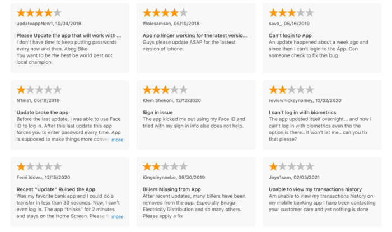Click two-star rating on reviewnickeynamey review
The width and height of the screenshot is (392, 232).
click(x=291, y=90)
